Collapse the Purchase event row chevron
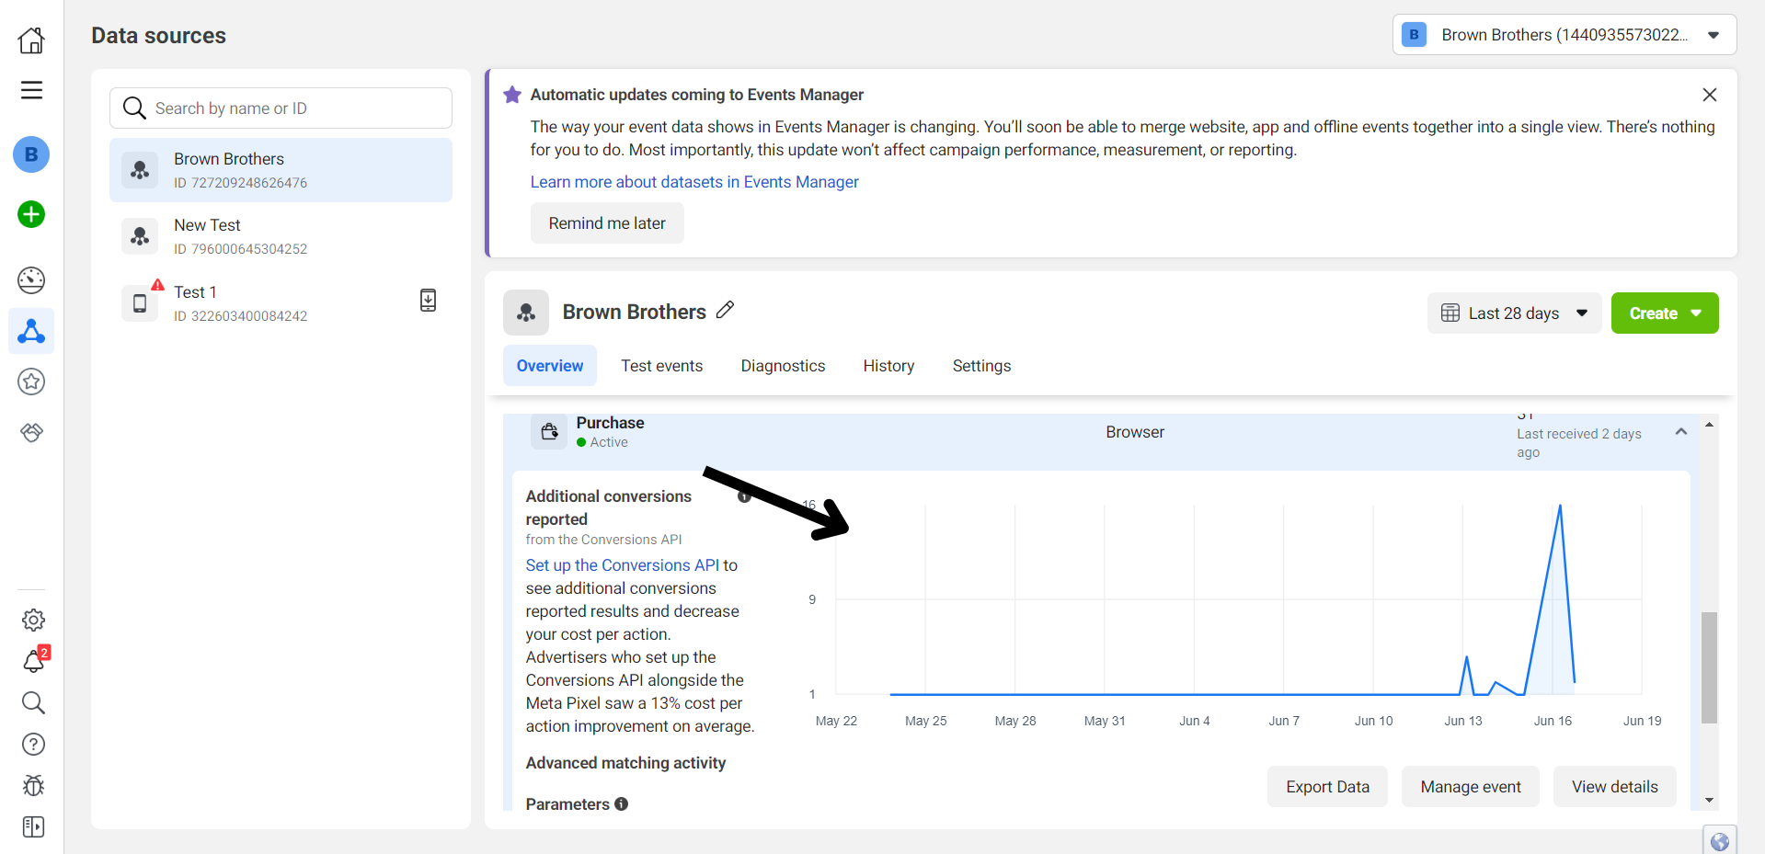This screenshot has height=854, width=1765. (1681, 432)
